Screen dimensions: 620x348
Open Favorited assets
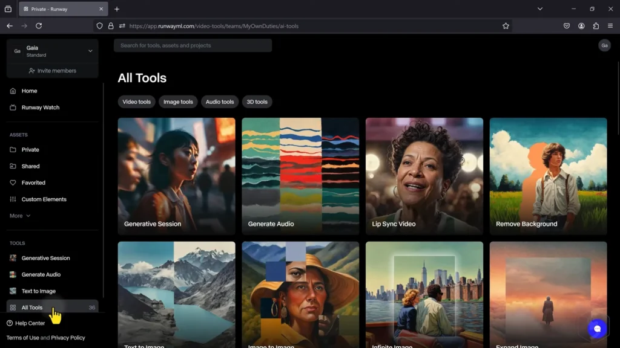(x=33, y=182)
